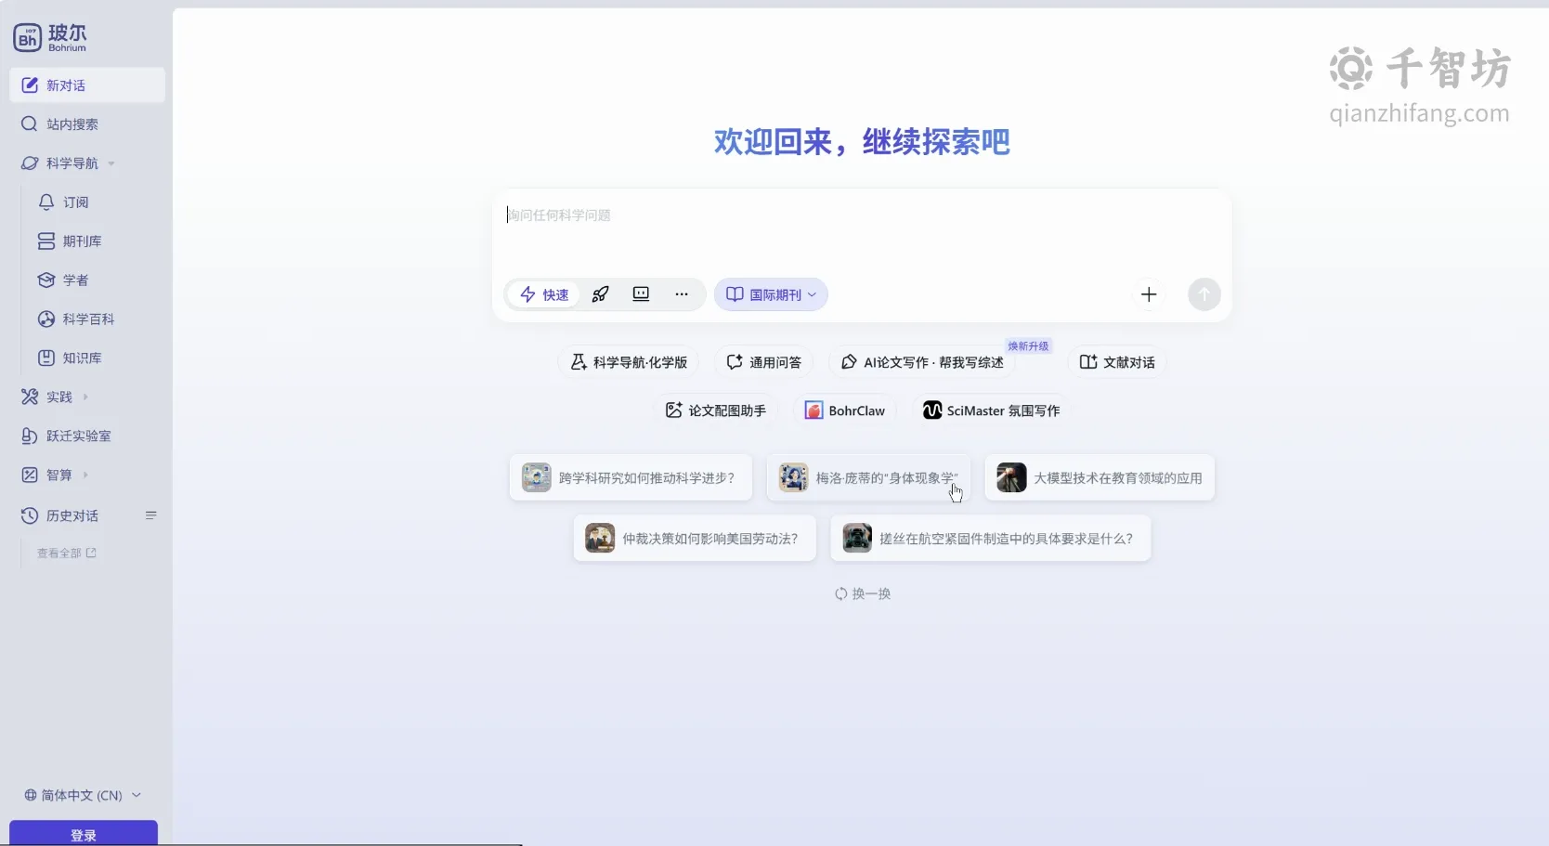Expand the 实践 section arrow
This screenshot has width=1549, height=846.
85,397
